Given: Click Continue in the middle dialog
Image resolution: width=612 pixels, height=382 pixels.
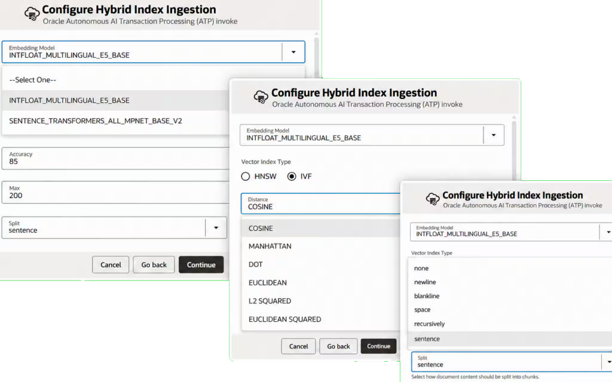Looking at the screenshot, I should click(x=378, y=347).
